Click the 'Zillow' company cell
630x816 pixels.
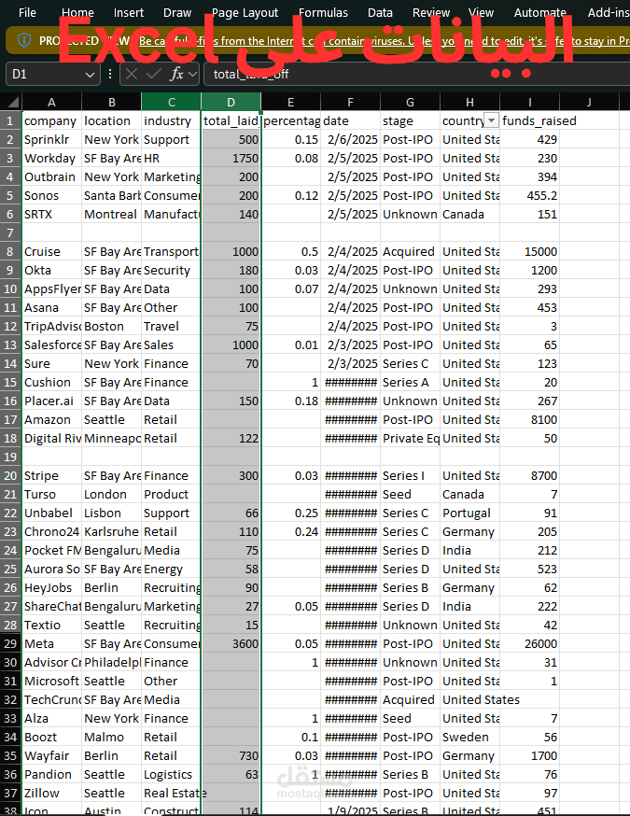click(x=51, y=793)
